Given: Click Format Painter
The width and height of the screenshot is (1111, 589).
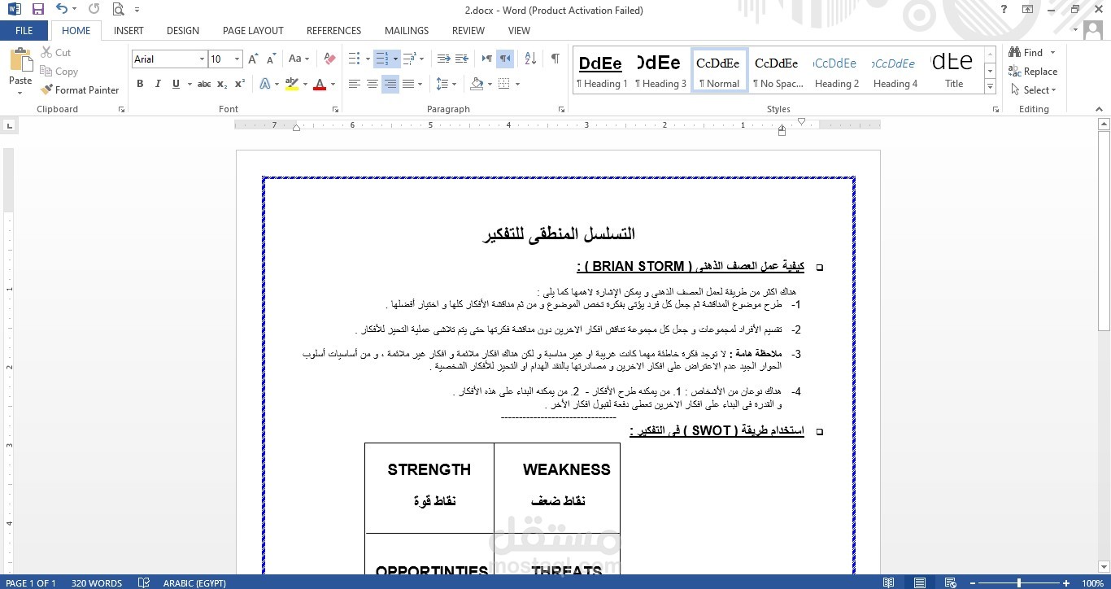Looking at the screenshot, I should pos(80,90).
